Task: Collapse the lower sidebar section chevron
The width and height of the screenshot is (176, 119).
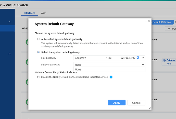Action: [x=9, y=54]
